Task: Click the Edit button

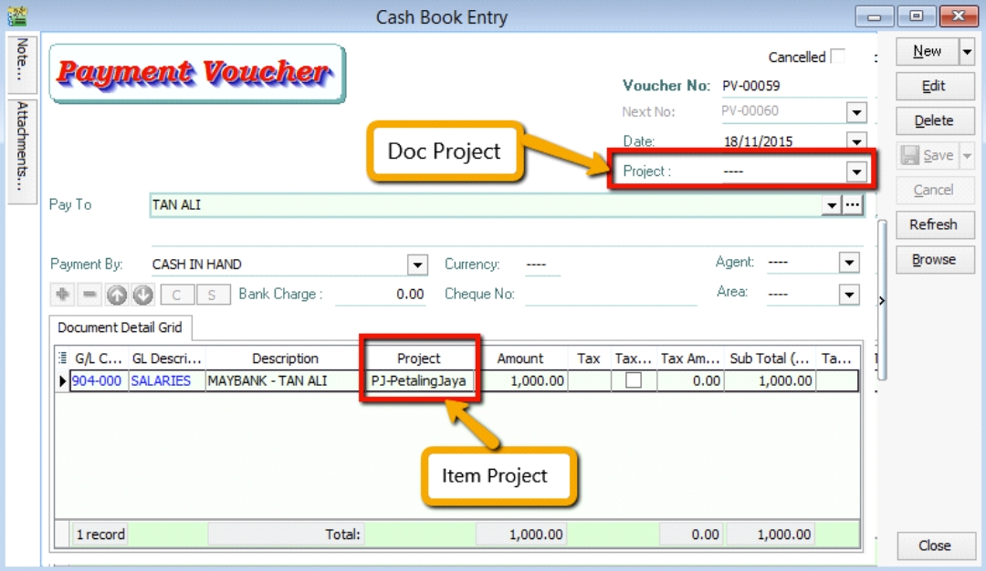Action: tap(933, 86)
